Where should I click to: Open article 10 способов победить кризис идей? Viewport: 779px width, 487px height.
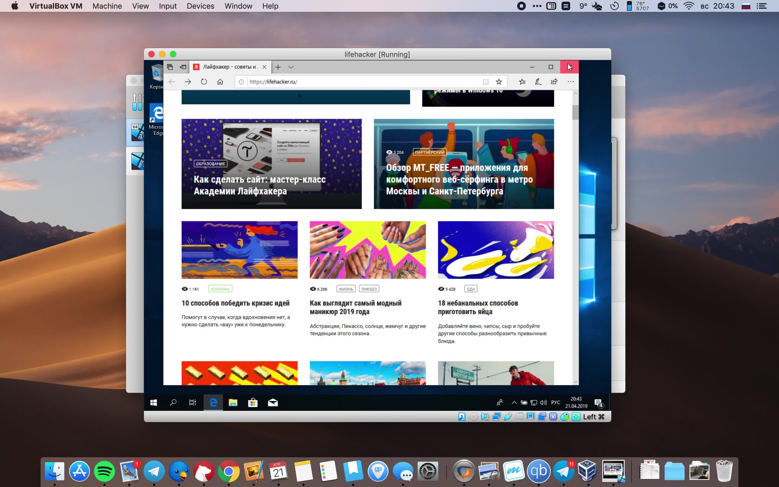pyautogui.click(x=236, y=303)
